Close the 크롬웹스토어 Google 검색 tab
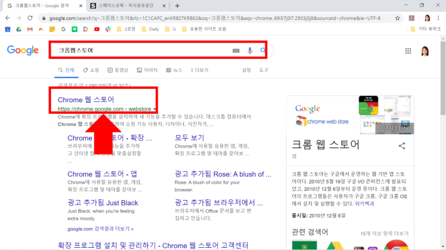The width and height of the screenshot is (446, 250). click(81, 6)
